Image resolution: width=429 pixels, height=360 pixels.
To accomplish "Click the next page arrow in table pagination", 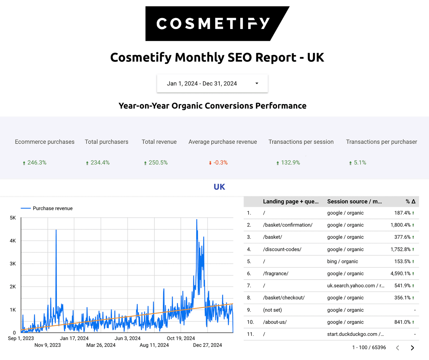I will point(412,347).
